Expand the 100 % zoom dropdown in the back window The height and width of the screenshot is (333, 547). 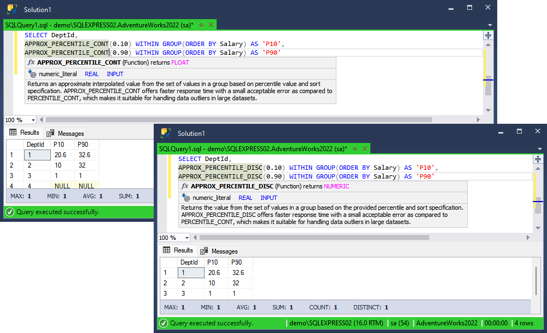[33, 120]
